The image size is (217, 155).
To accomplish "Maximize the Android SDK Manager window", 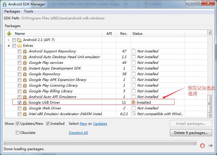I will tap(198, 3).
